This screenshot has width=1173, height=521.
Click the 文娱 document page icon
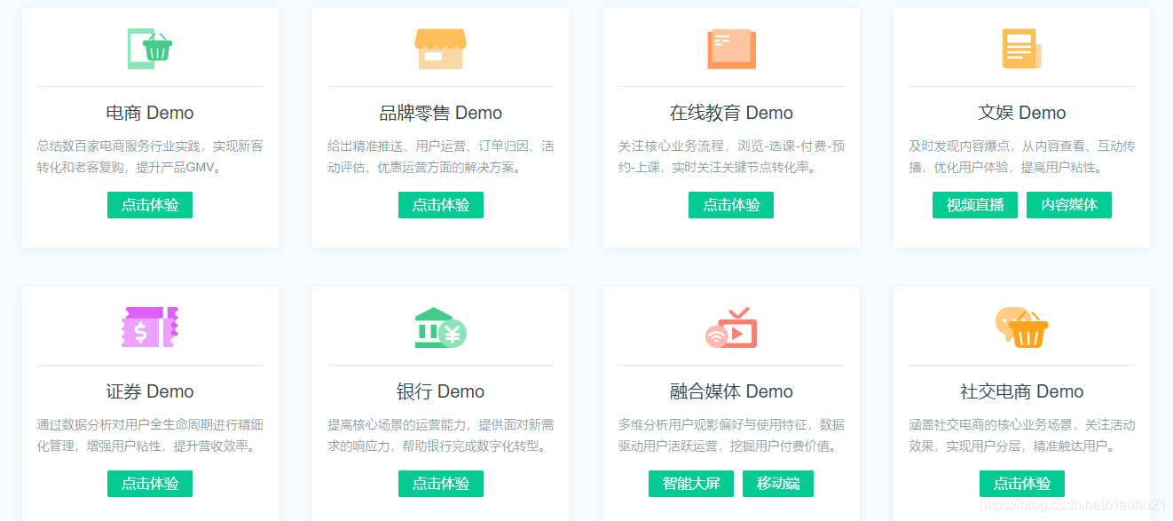(1021, 48)
